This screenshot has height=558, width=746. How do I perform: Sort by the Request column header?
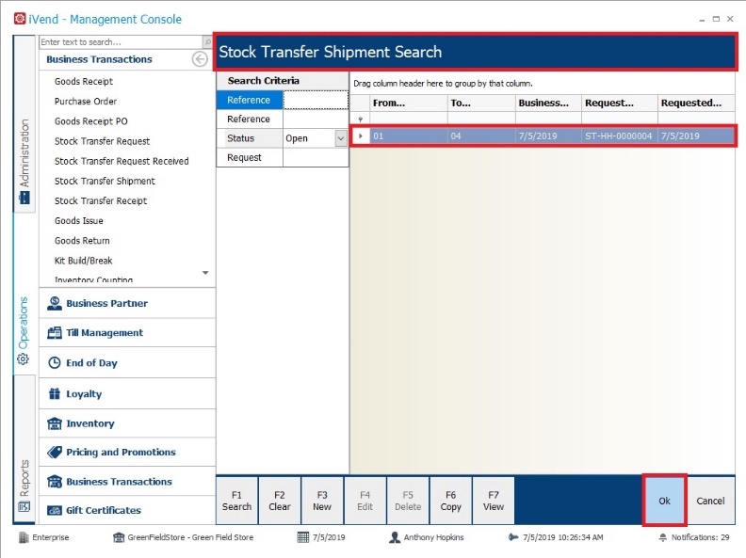620,104
